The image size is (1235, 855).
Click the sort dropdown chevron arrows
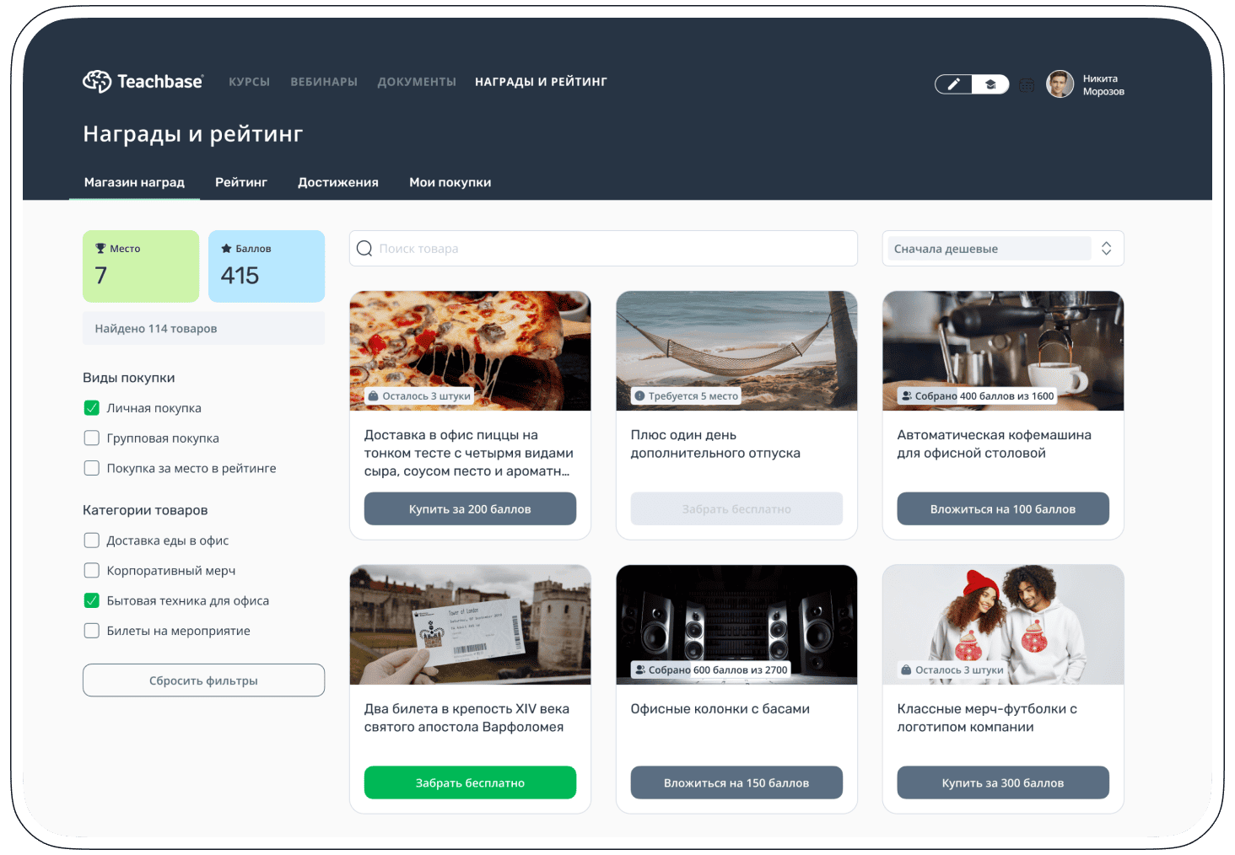coord(1106,249)
